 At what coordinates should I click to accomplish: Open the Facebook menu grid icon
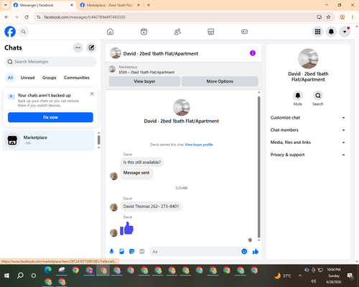pos(317,32)
